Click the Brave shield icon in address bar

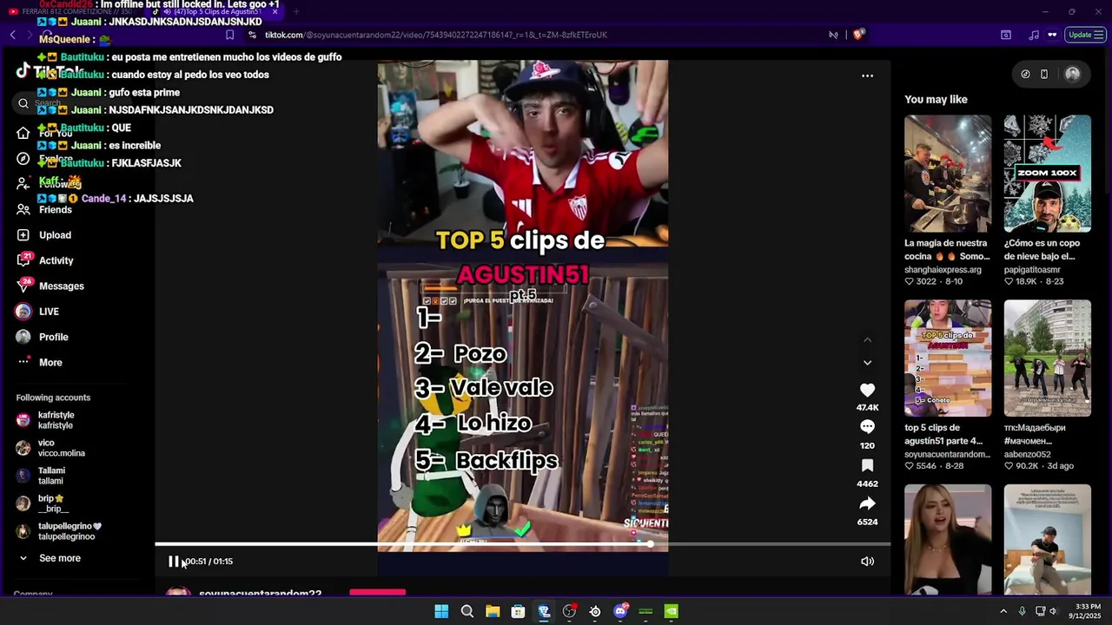coord(858,35)
